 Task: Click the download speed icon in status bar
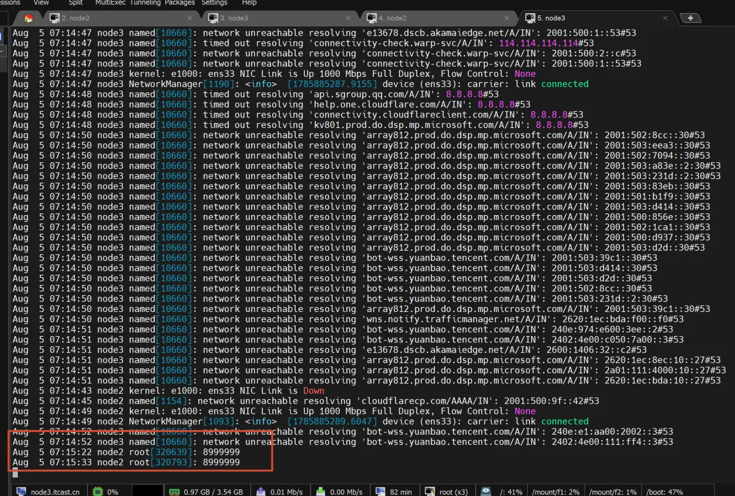click(x=321, y=491)
